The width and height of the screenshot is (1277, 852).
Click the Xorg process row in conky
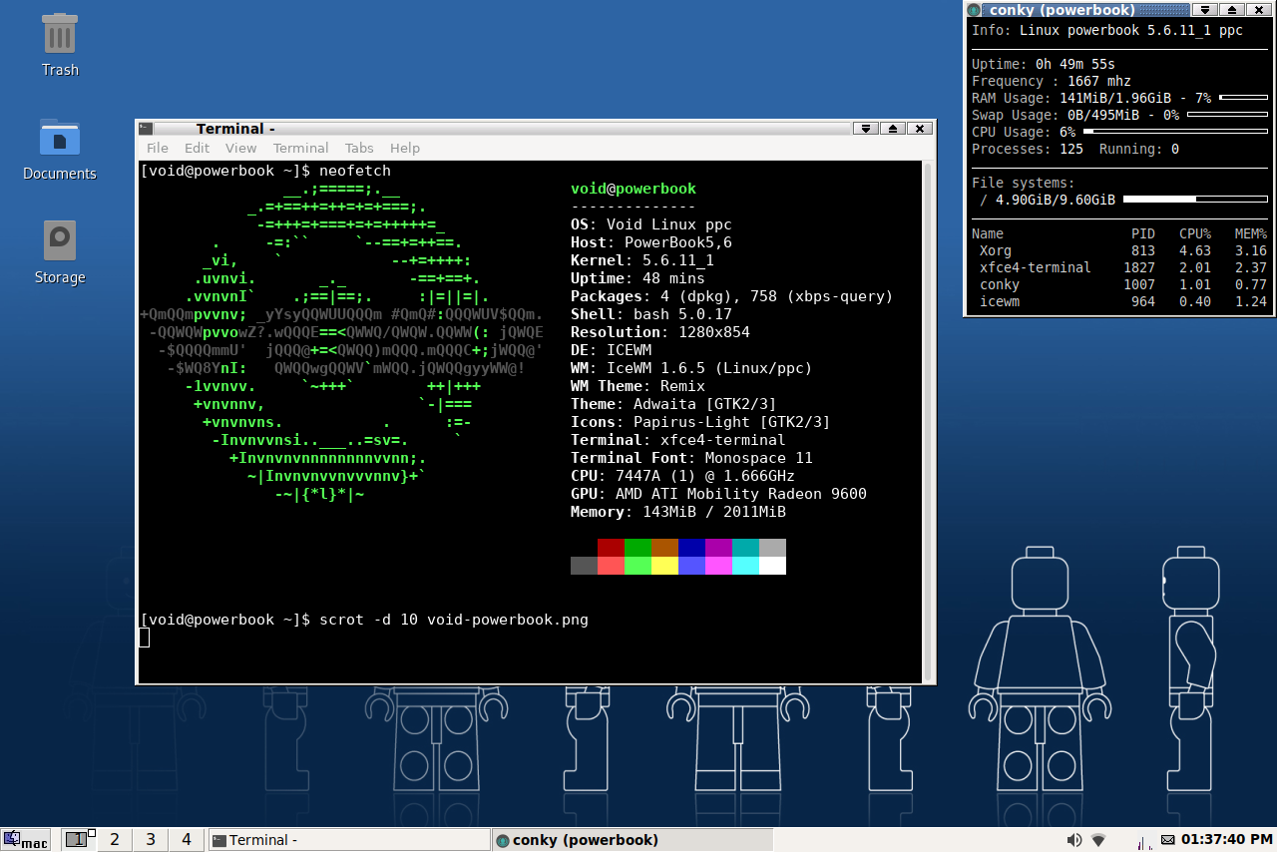click(x=1119, y=250)
